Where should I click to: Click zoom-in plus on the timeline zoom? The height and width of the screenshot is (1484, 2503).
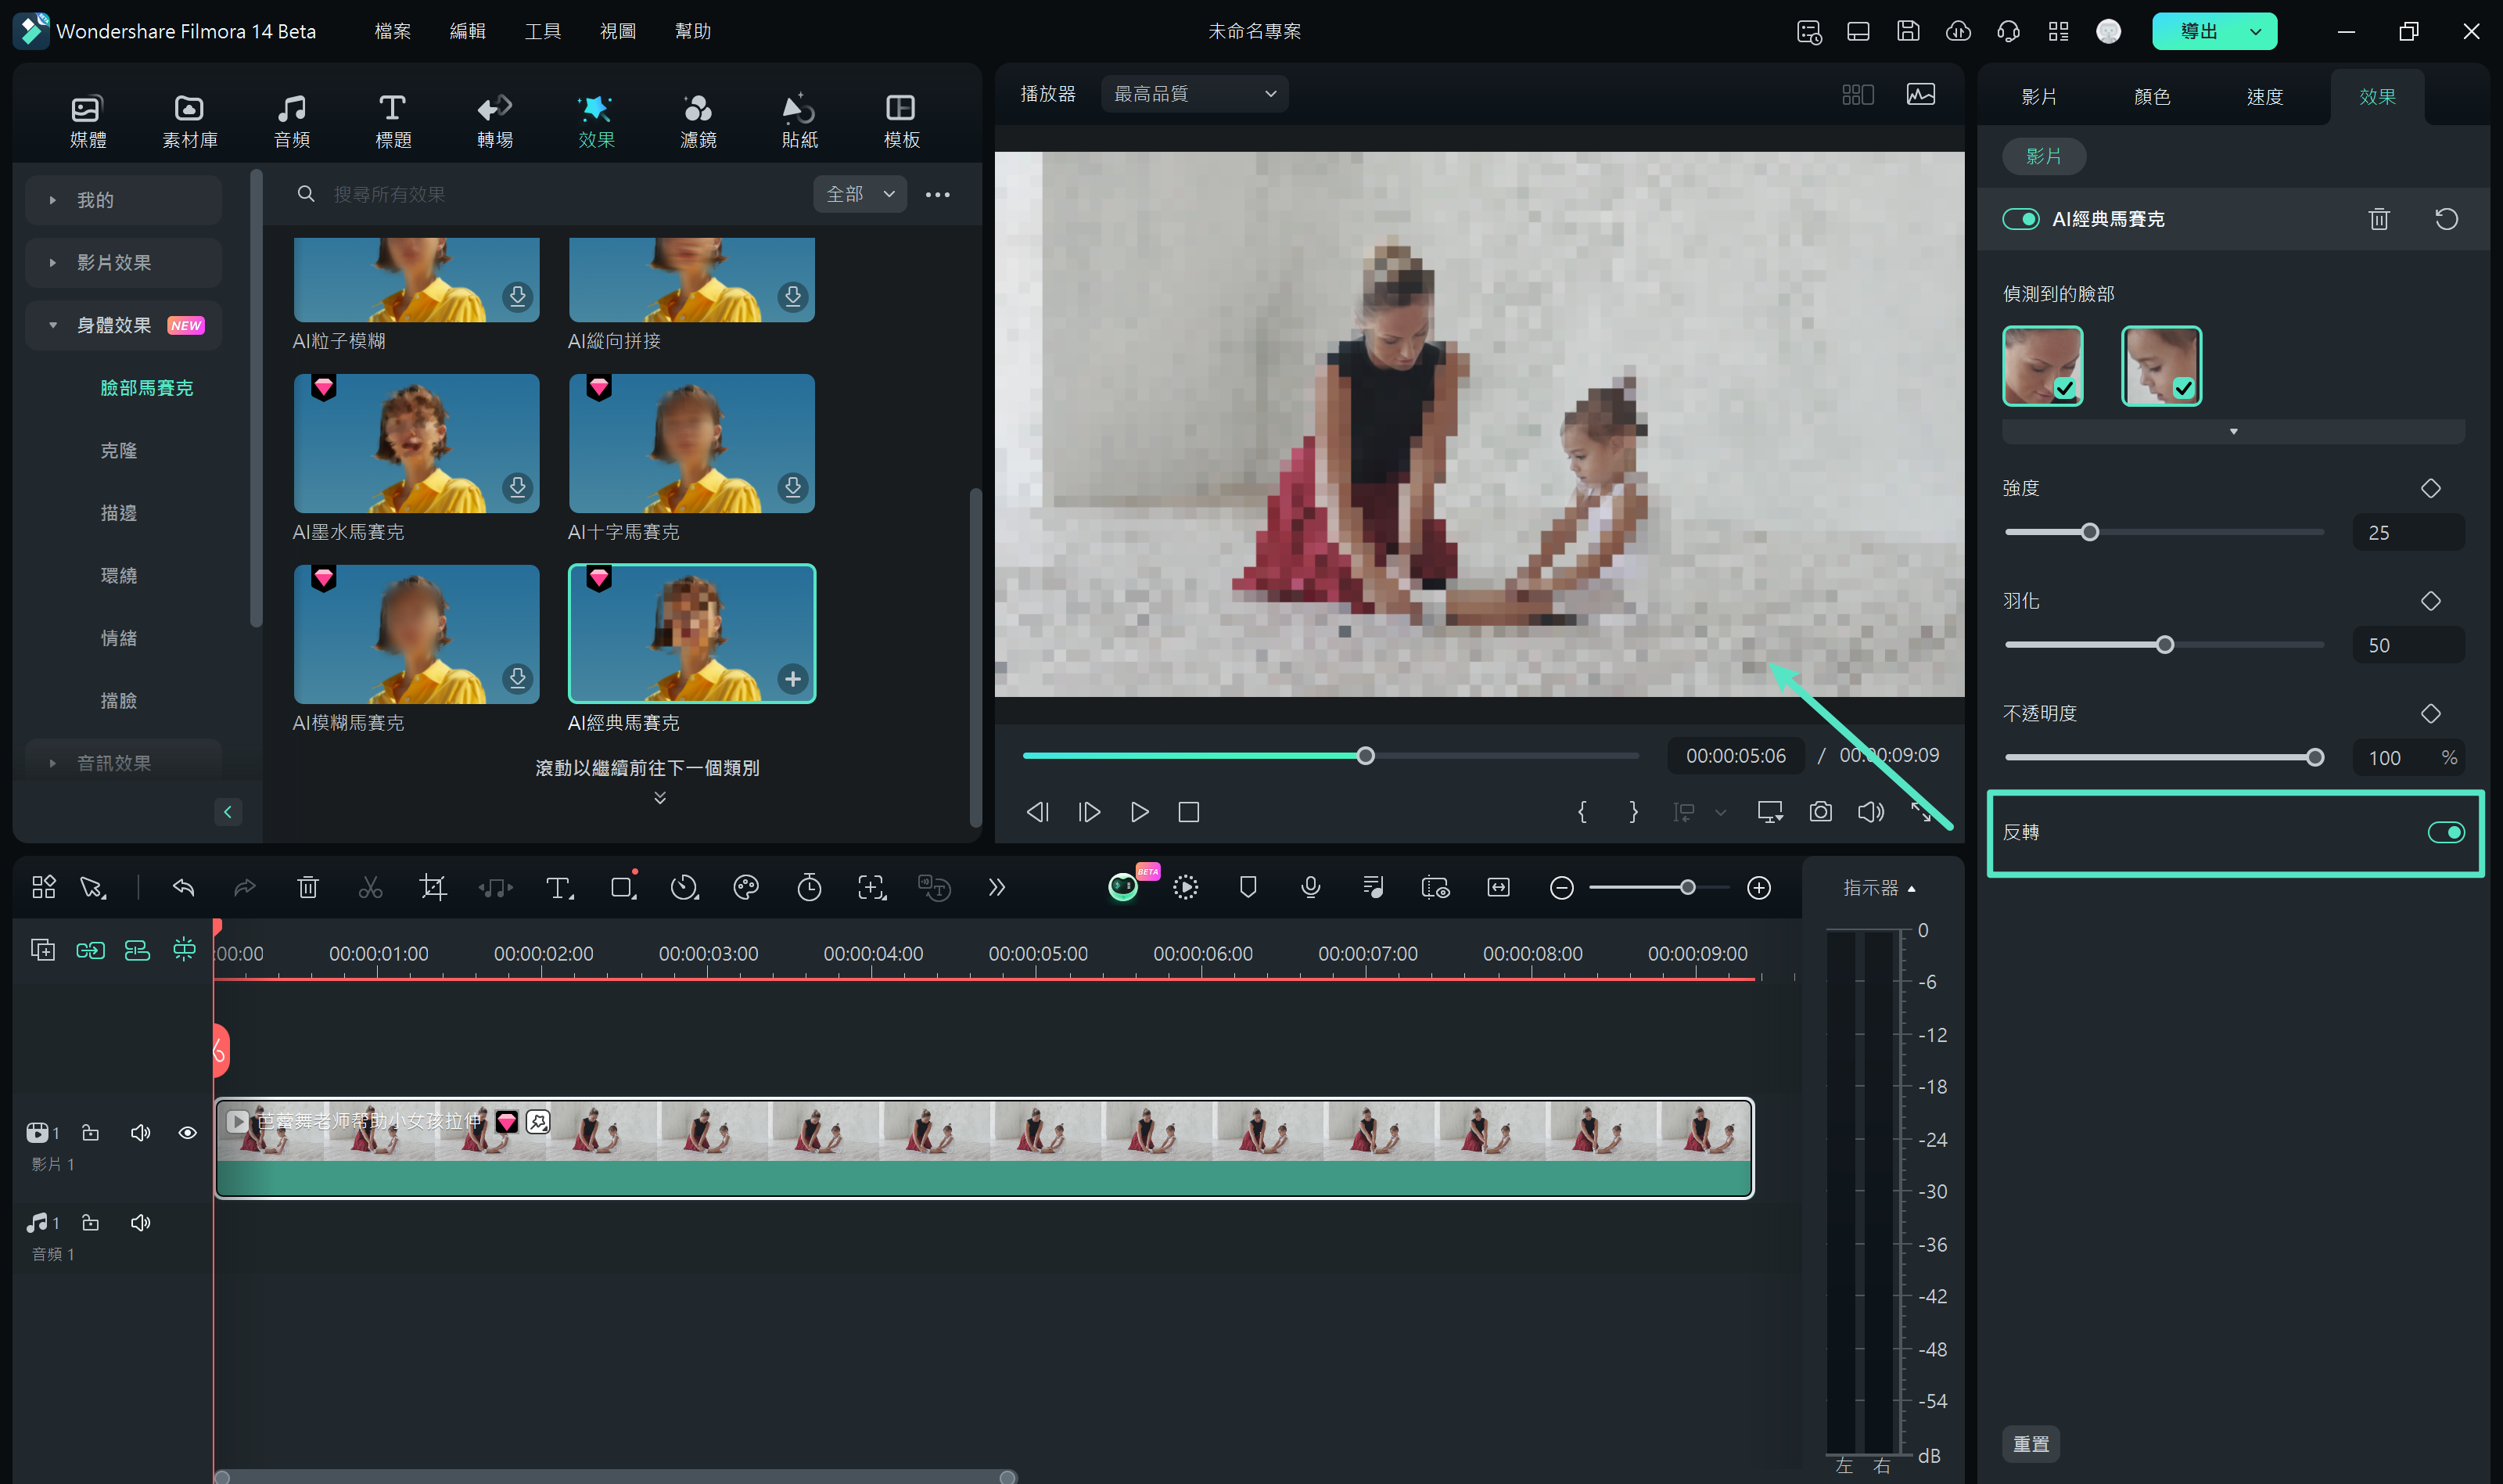(1758, 887)
